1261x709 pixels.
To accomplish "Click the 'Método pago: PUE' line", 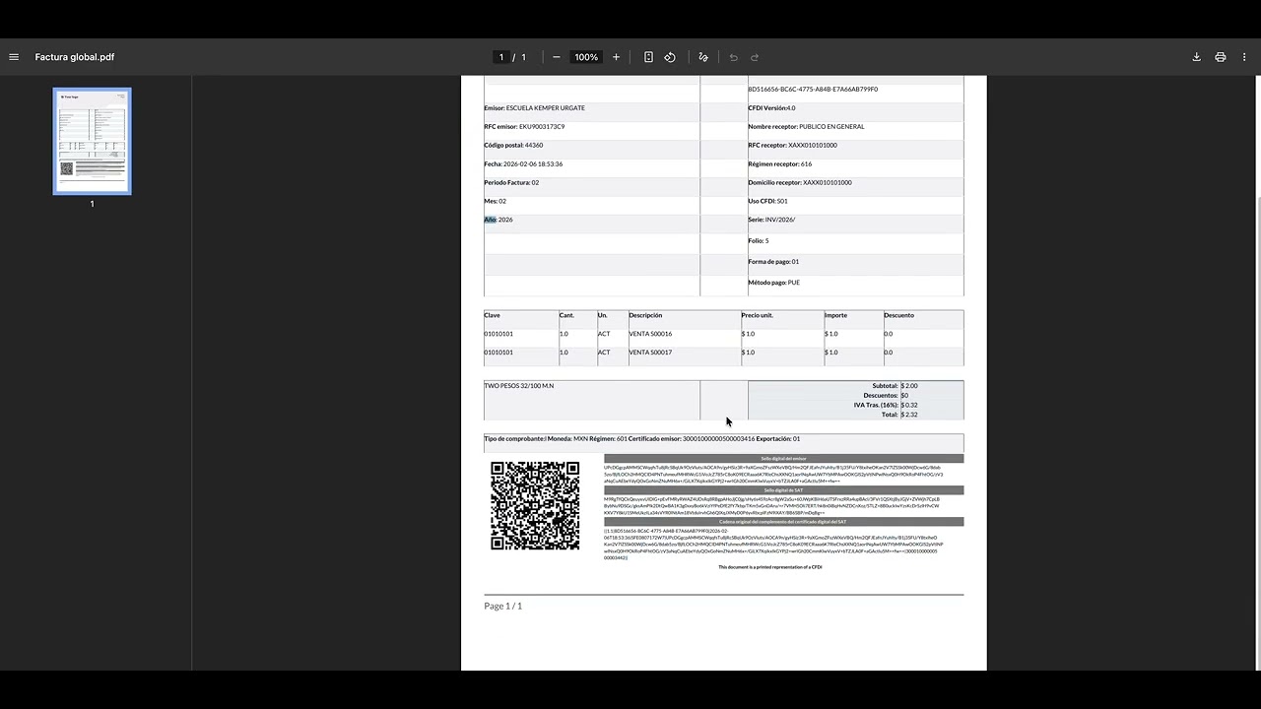I will 773,283.
